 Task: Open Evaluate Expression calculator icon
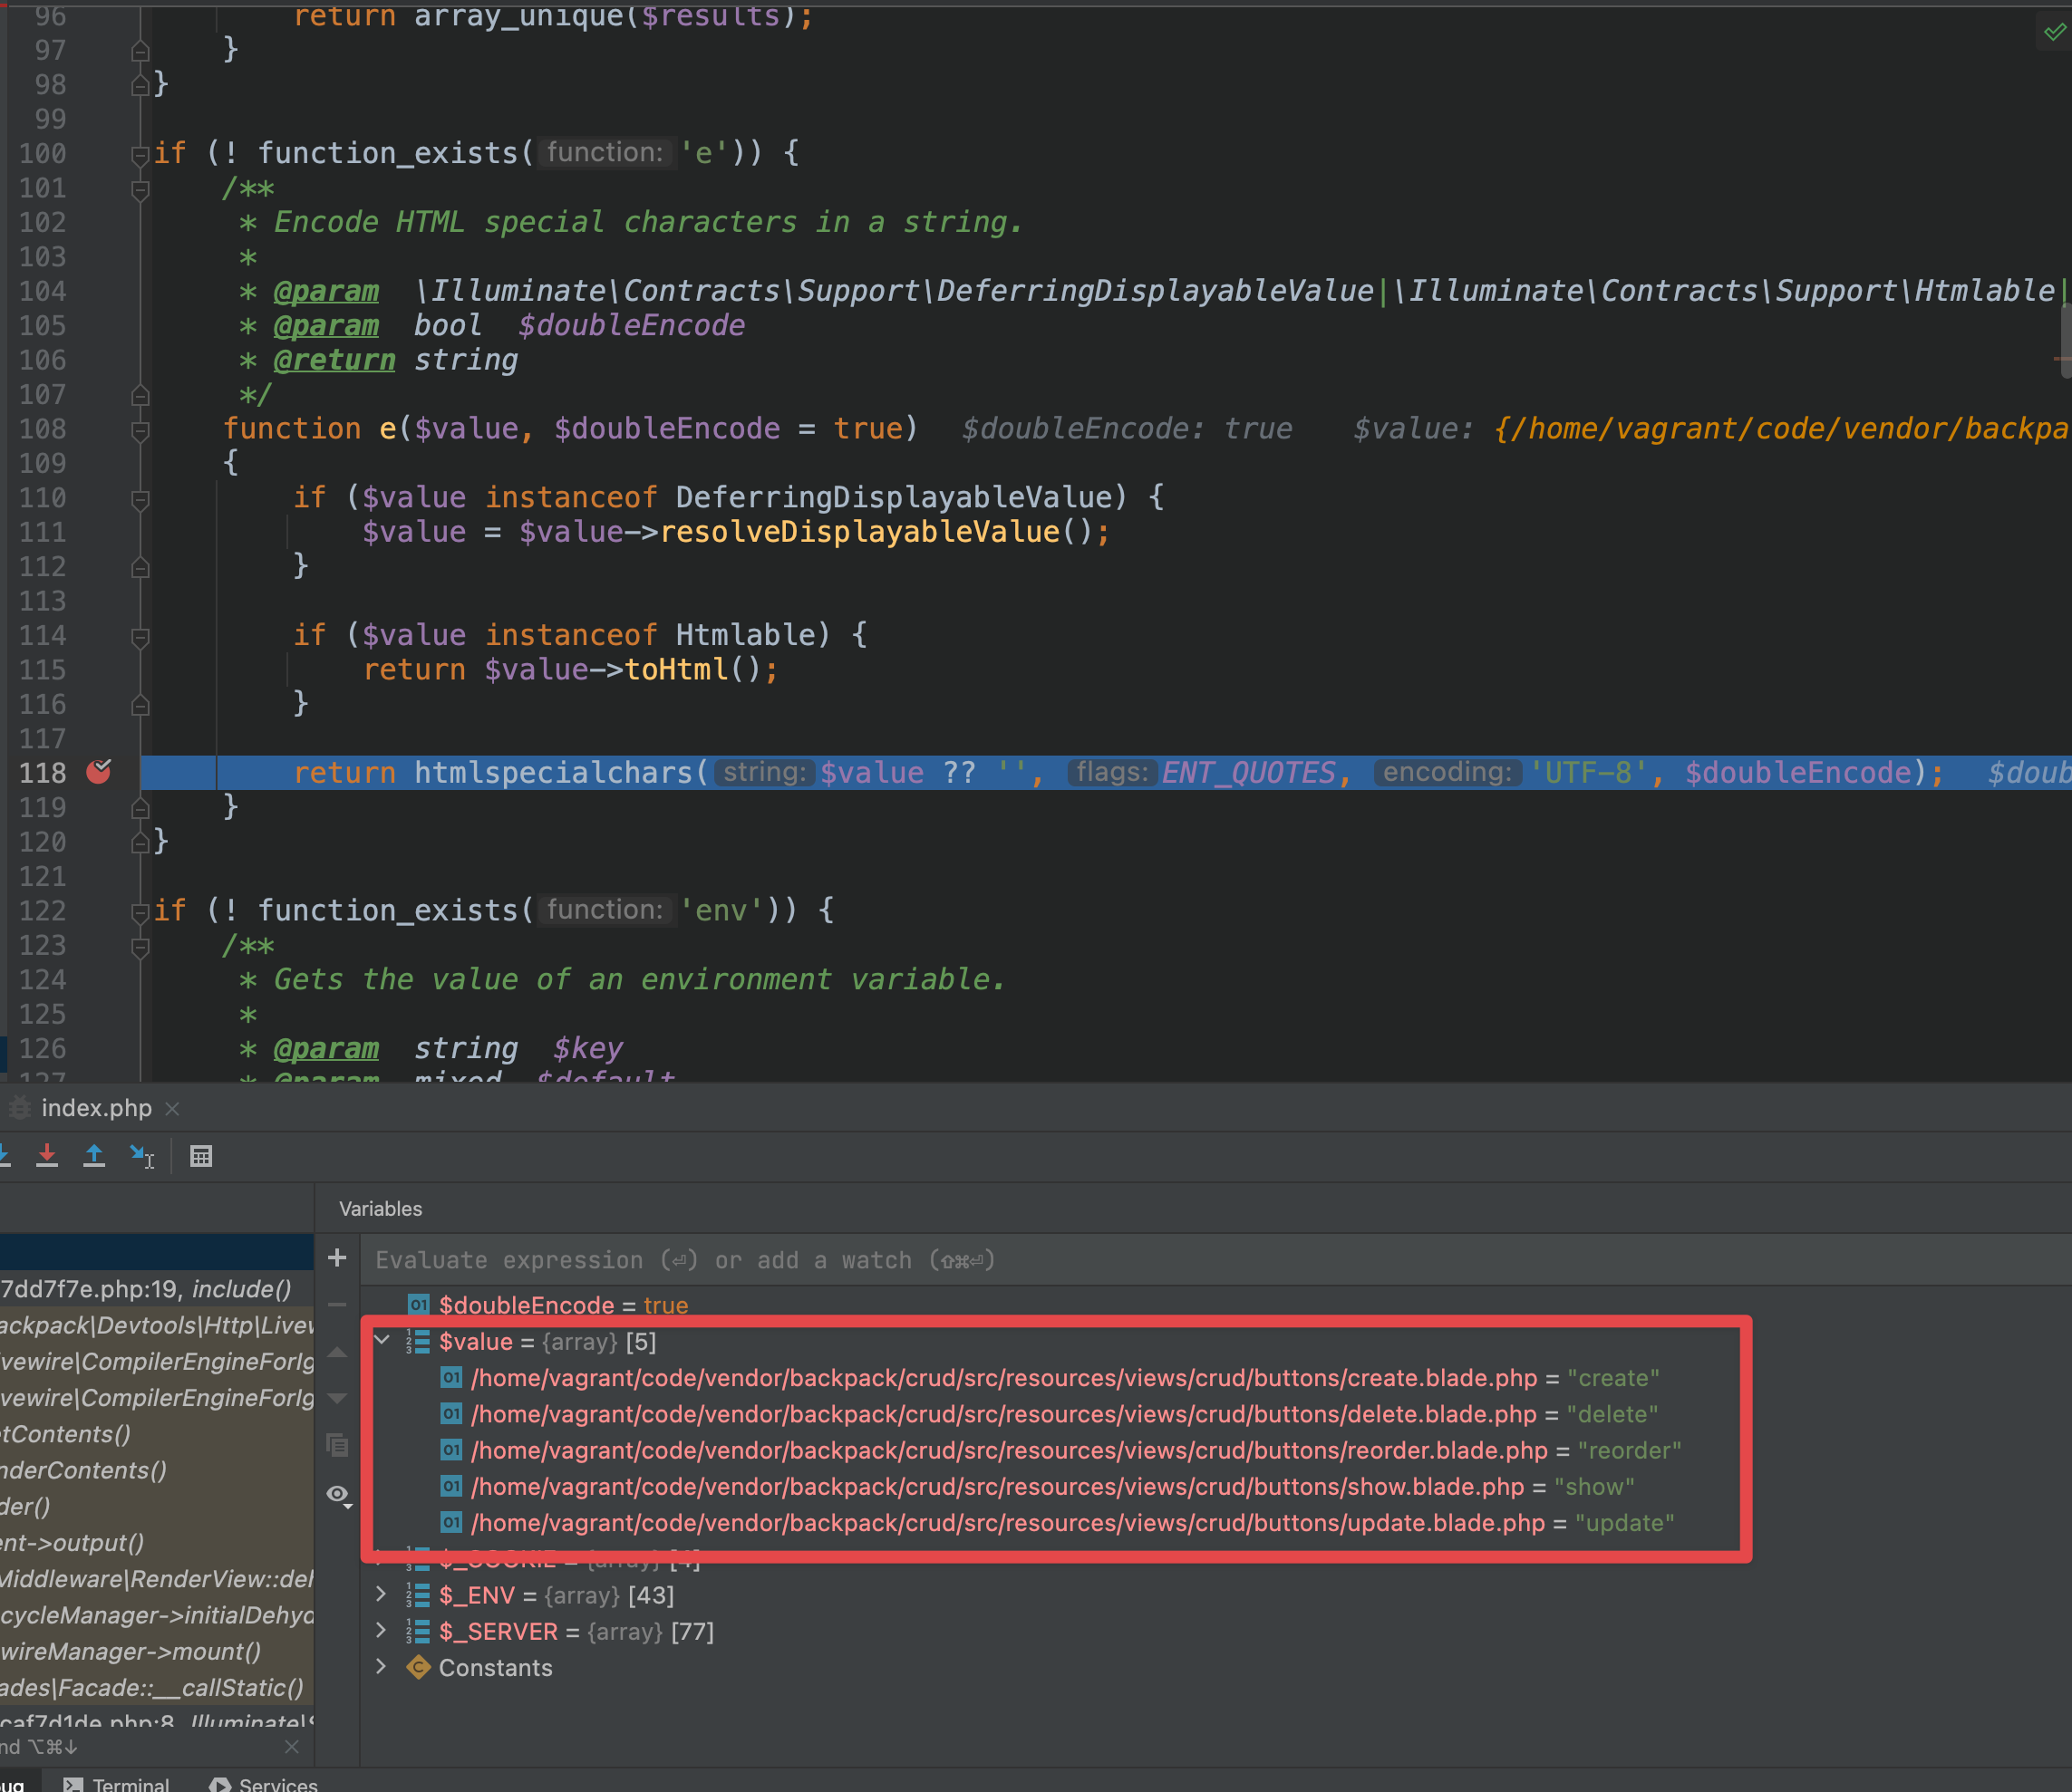201,1156
